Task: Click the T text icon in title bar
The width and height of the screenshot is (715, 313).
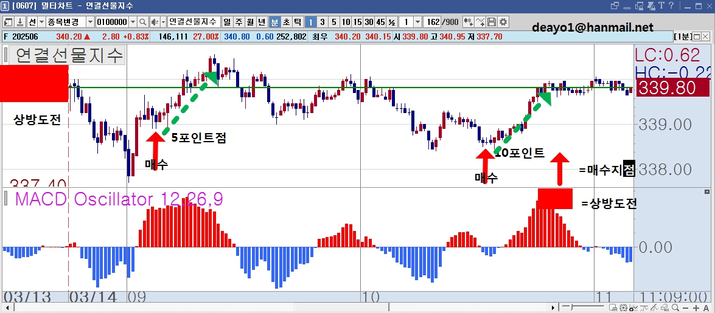Action: pos(661,5)
